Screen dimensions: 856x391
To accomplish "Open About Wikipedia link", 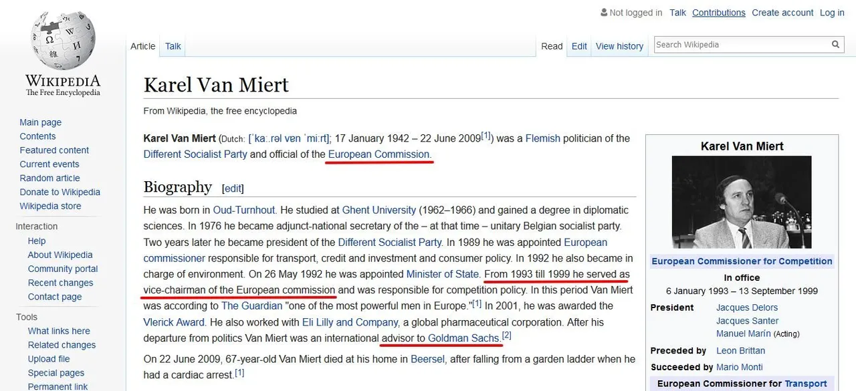I will point(60,255).
